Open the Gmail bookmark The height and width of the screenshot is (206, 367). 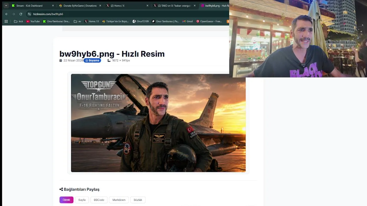coord(188,21)
